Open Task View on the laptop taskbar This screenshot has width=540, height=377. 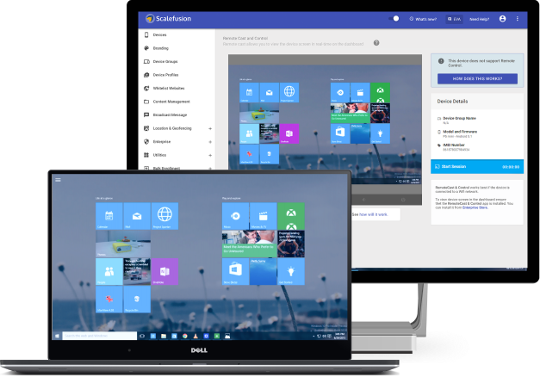click(x=142, y=336)
